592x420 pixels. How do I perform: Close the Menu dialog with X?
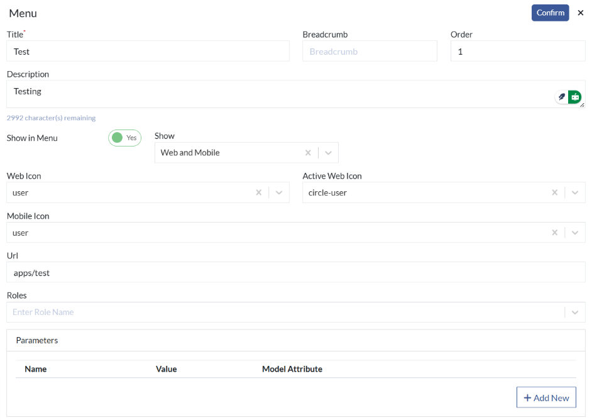[581, 13]
